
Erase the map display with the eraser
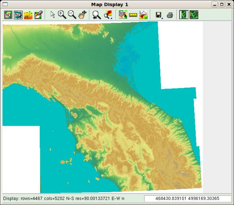pyautogui.click(x=38, y=15)
